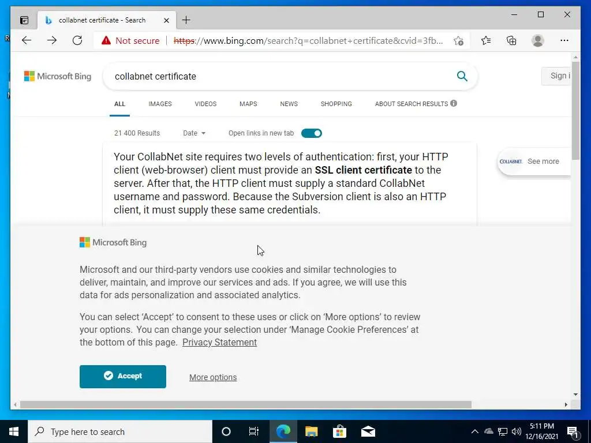Open ABOUT SEARCH RESULTS link
The image size is (591, 443).
pos(411,104)
